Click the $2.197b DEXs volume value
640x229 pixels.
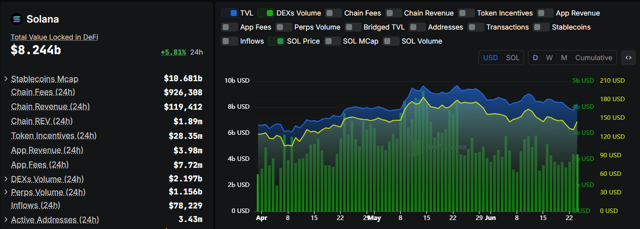point(186,178)
